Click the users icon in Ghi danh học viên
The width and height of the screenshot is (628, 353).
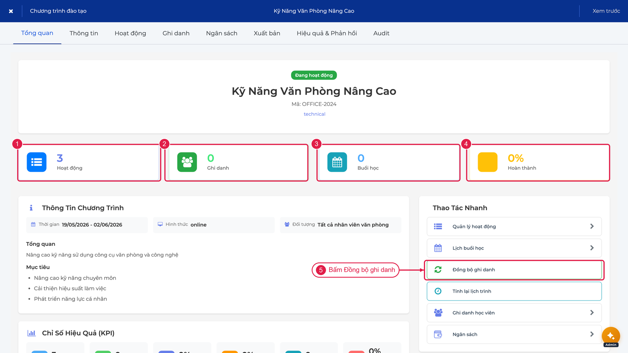438,313
